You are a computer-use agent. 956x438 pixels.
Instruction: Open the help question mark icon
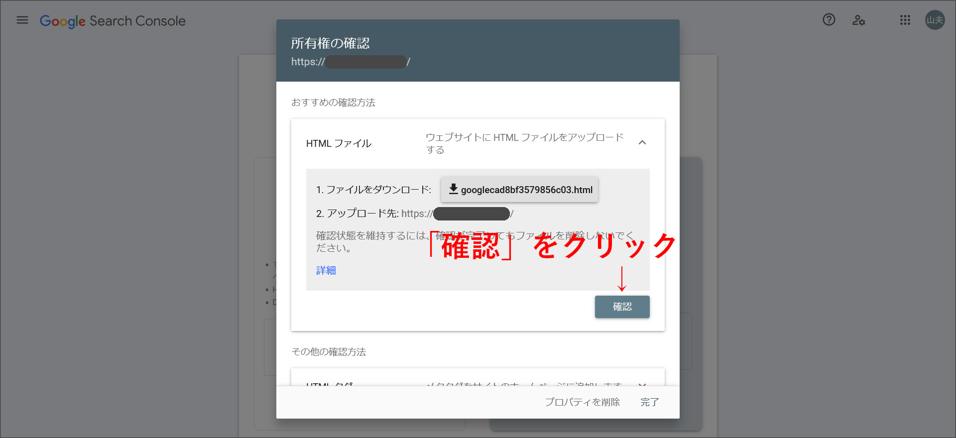tap(829, 20)
